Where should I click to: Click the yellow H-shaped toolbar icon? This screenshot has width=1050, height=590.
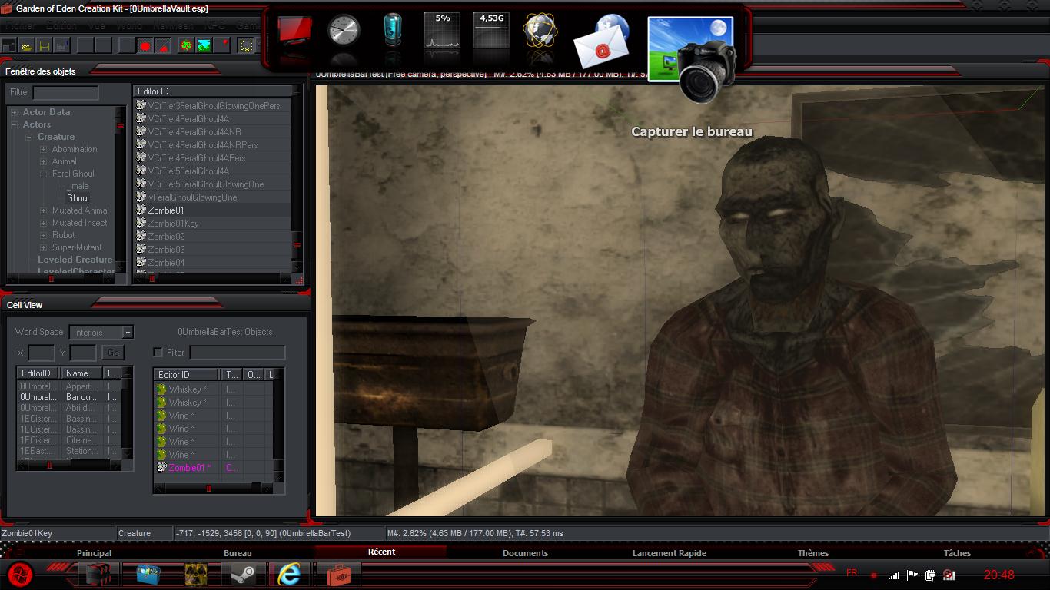44,45
